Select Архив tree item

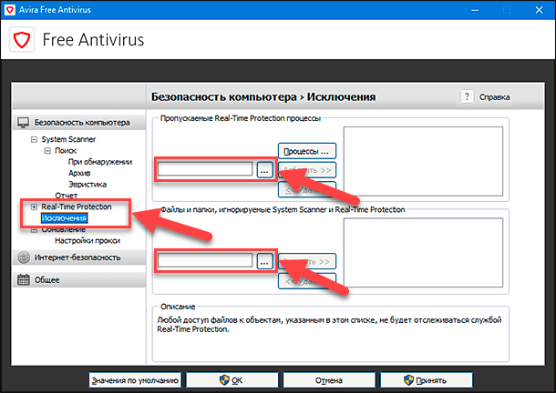click(x=79, y=173)
